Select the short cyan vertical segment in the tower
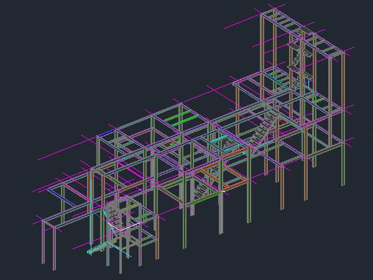Viewport: 373px width, 280px height. (309, 83)
